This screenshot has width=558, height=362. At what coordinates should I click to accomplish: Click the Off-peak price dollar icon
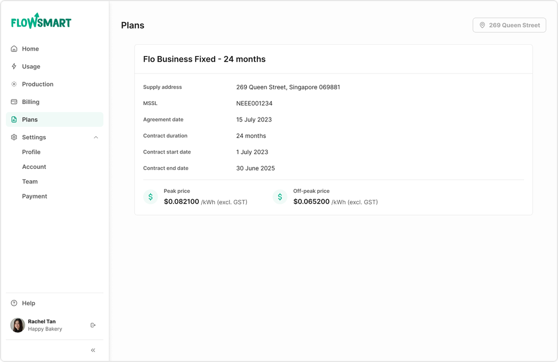(x=280, y=197)
